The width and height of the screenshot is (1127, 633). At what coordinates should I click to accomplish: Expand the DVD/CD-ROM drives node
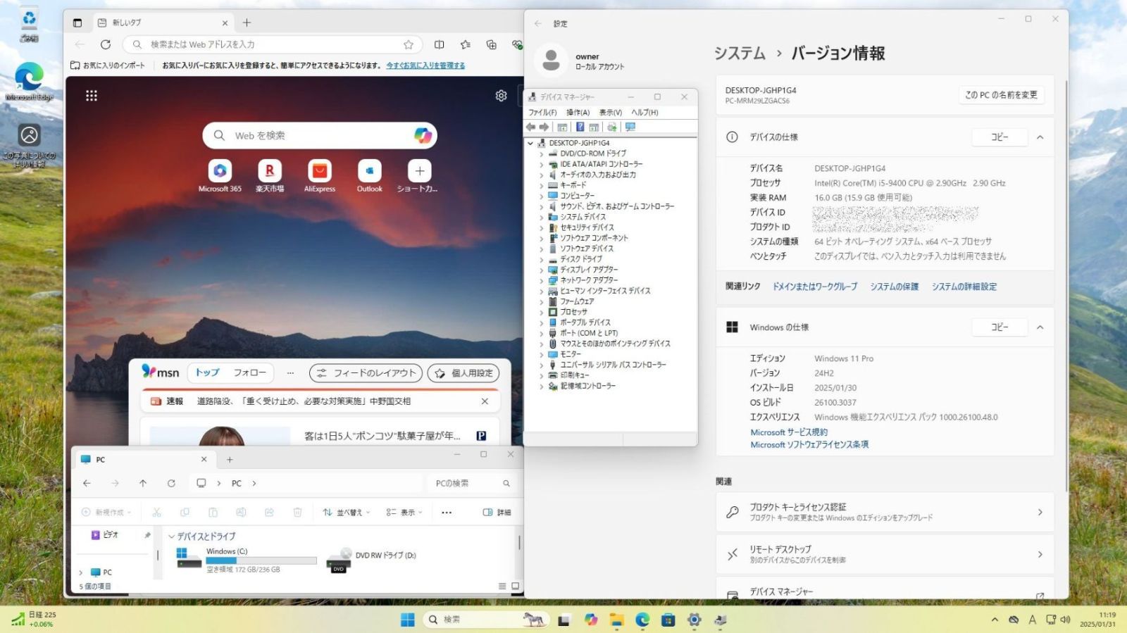click(542, 153)
